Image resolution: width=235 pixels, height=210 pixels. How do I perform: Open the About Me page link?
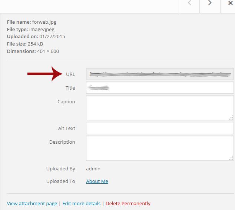point(97,181)
